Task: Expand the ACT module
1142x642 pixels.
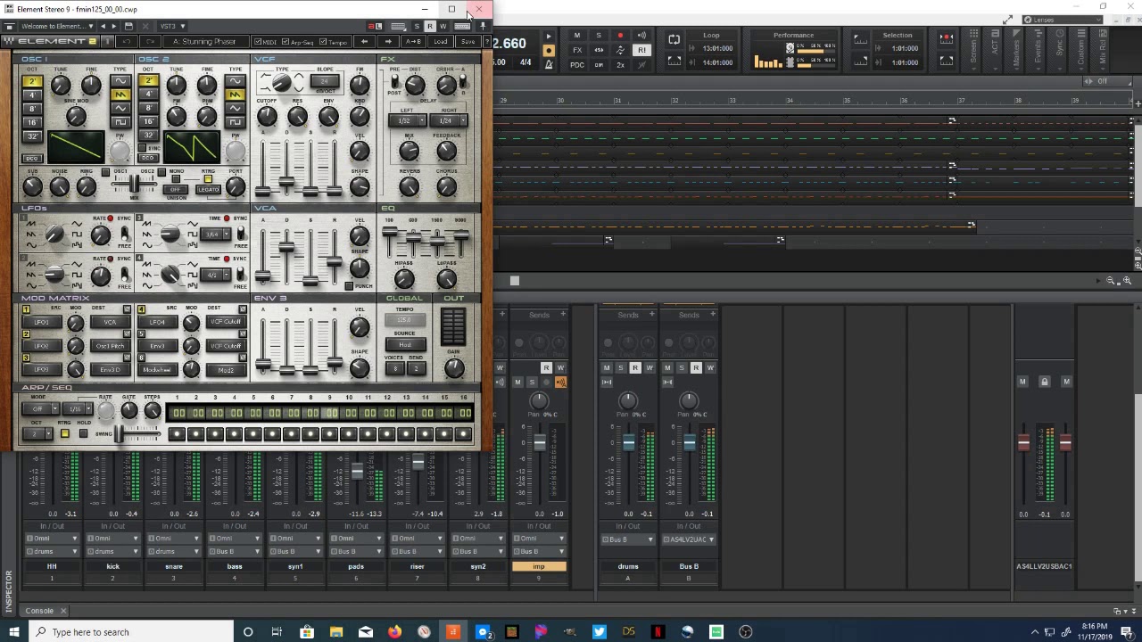Action: [x=995, y=50]
